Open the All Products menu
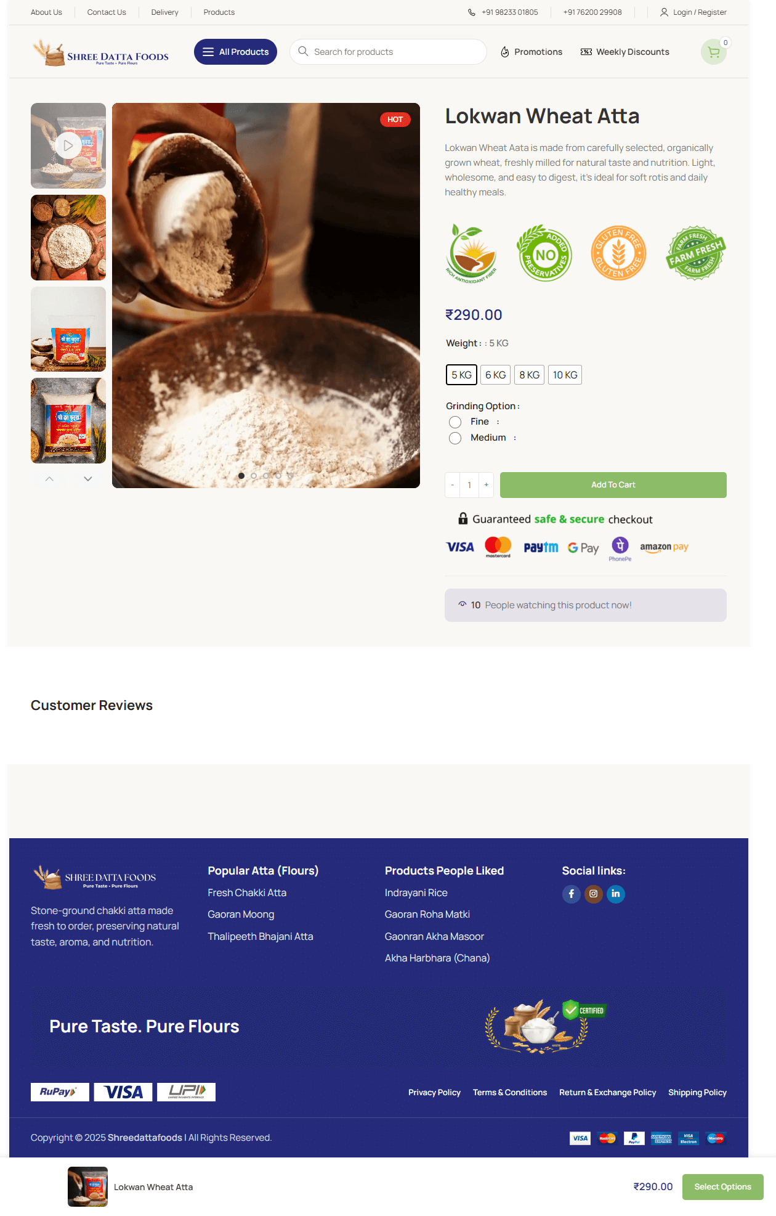The width and height of the screenshot is (776, 1216). coord(235,52)
